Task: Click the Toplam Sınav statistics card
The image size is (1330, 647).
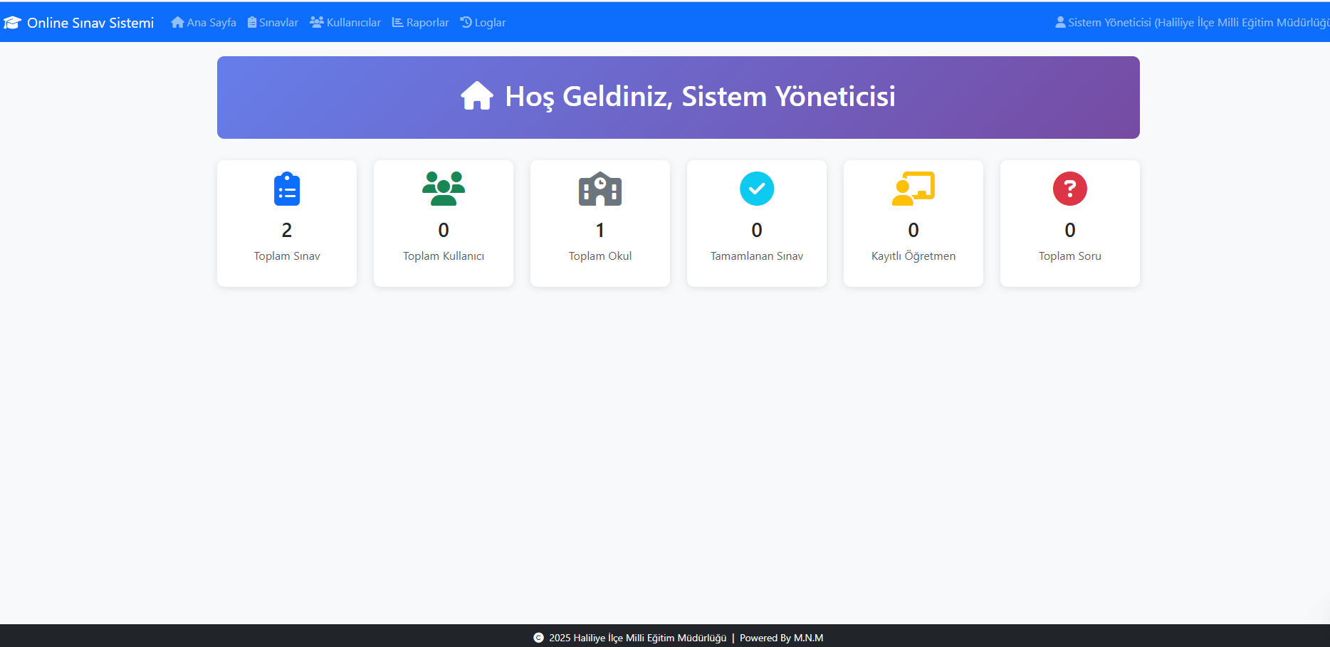Action: tap(286, 223)
